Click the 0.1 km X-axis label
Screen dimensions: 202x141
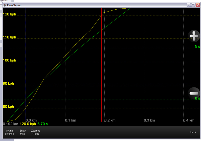point(71,120)
